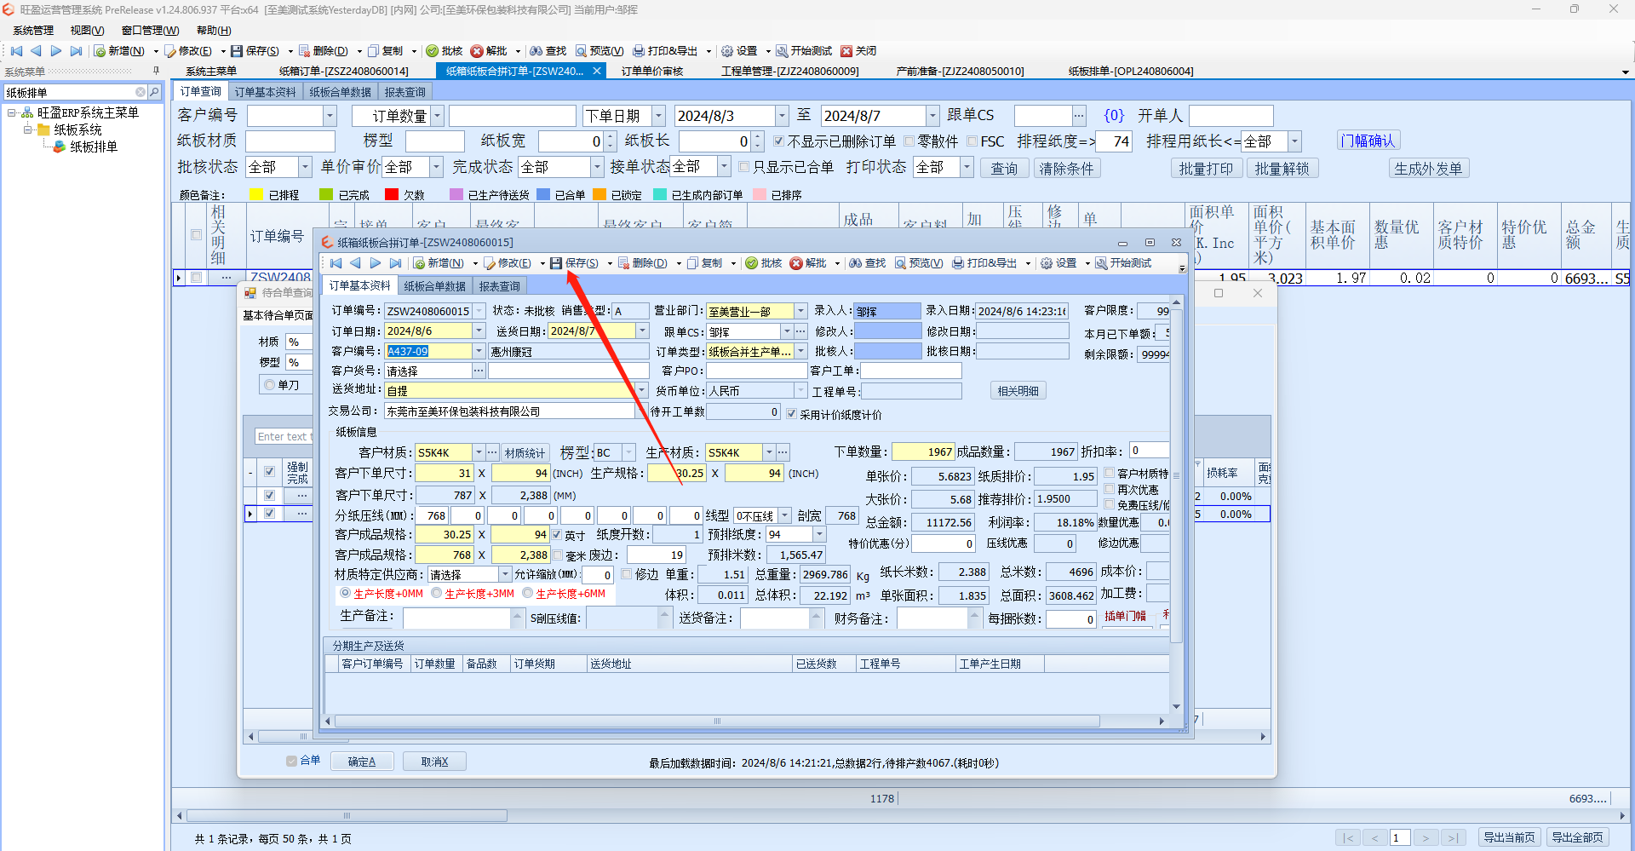Click the dialog's horizontal scrollbar
Image resolution: width=1635 pixels, height=851 pixels.
[x=717, y=721]
